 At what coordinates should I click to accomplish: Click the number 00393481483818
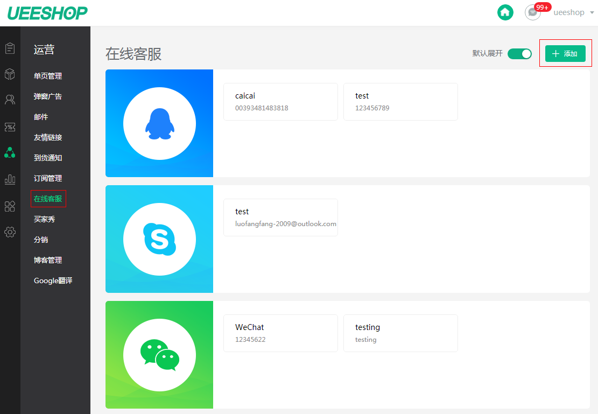tap(262, 108)
